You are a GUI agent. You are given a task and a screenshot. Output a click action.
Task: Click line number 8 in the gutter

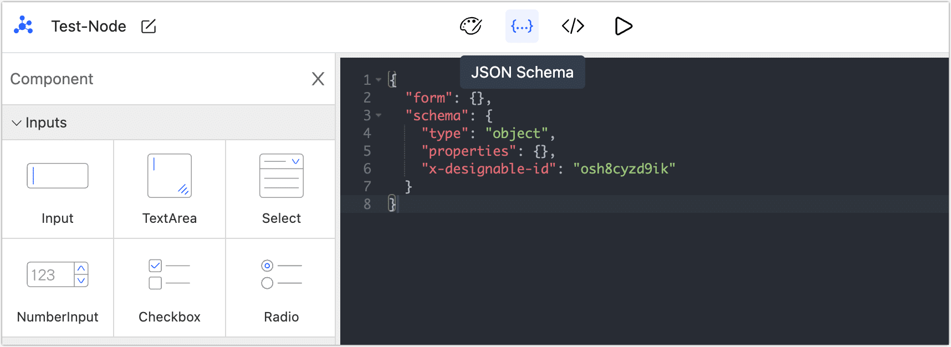367,204
